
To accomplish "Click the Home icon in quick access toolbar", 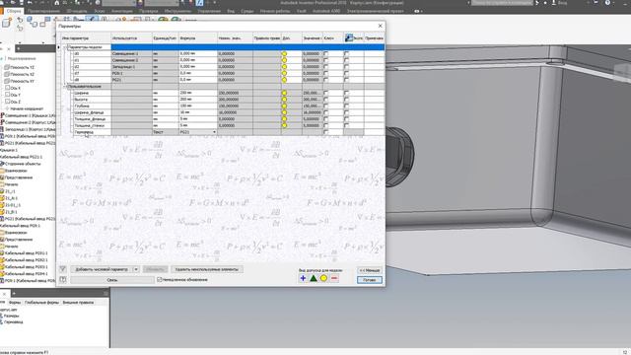I will [57, 3].
